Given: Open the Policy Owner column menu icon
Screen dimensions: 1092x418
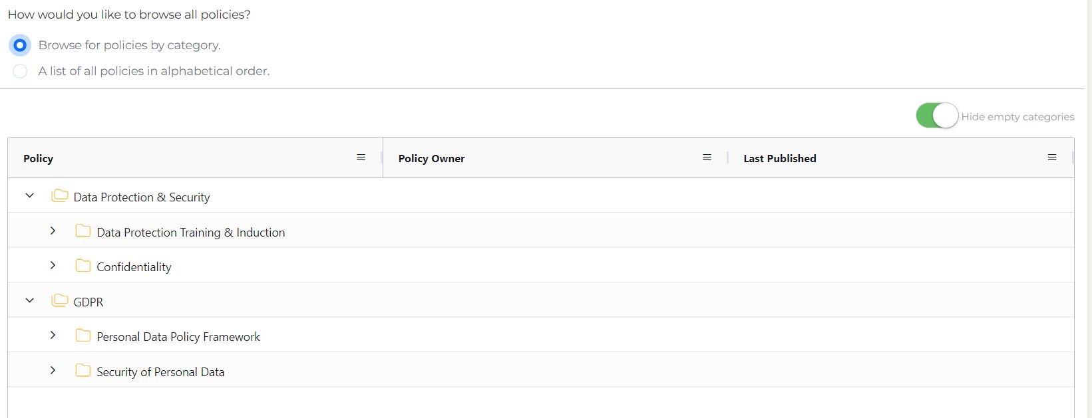Looking at the screenshot, I should [x=707, y=157].
